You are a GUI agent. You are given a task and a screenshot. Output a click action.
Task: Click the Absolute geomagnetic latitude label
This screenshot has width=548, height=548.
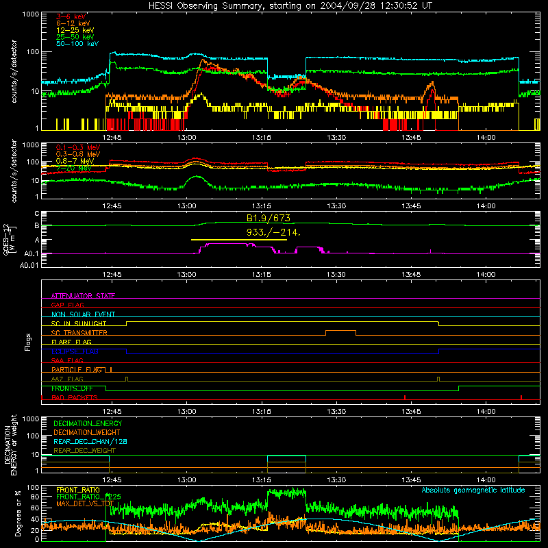coord(473,490)
